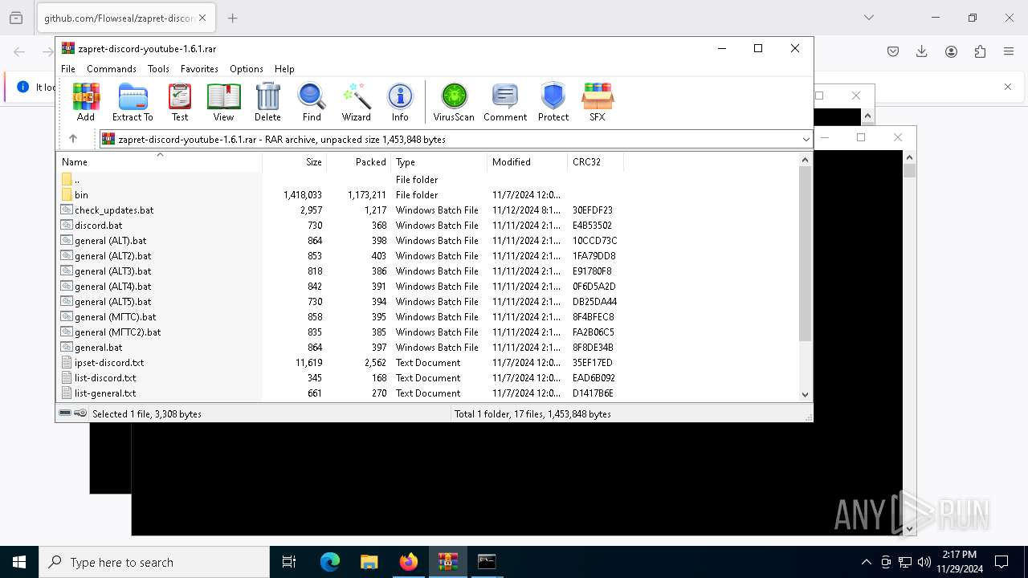The width and height of the screenshot is (1028, 578).
Task: Select the parent folder '..' entry
Action: coord(427,180)
